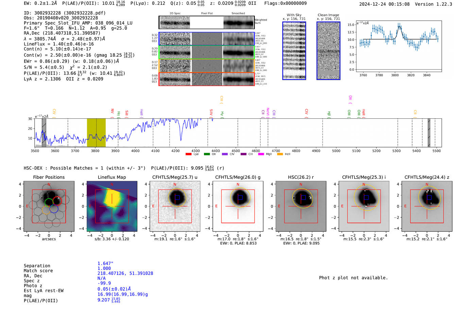Click the red-framed 2D spectrum row
476x324 pixels.
(207, 79)
